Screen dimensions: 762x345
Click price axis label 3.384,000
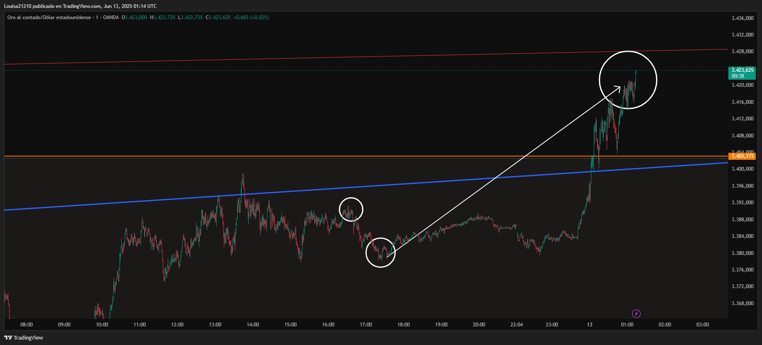742,236
